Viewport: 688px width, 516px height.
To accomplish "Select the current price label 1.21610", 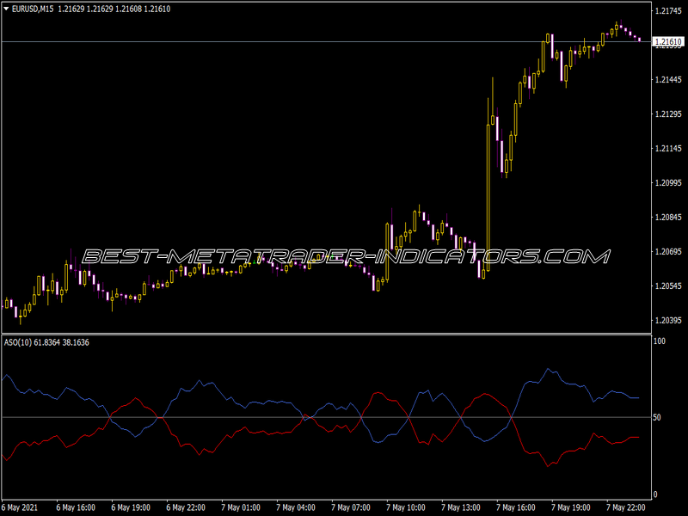I will tap(668, 42).
